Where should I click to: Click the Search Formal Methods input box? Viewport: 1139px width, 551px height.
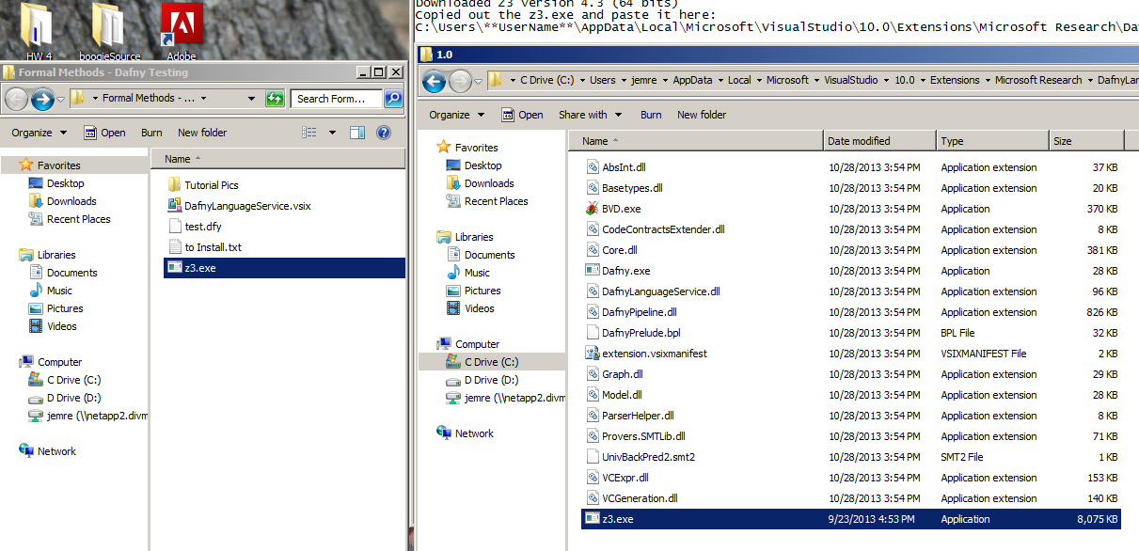coord(335,98)
